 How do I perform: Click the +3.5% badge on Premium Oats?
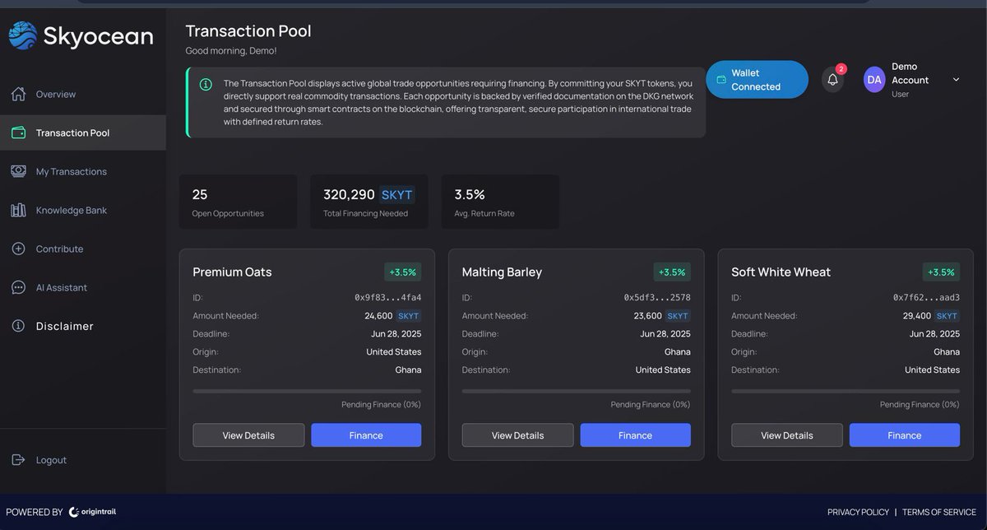coord(403,272)
